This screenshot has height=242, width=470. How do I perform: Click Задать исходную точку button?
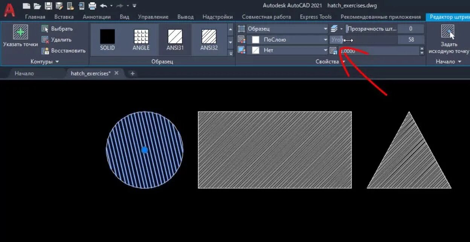(x=449, y=39)
